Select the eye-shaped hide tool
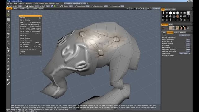 (8, 62)
